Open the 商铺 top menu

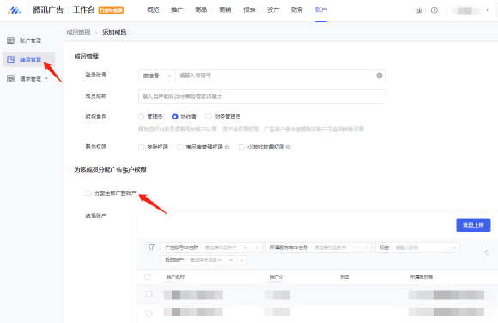(225, 10)
